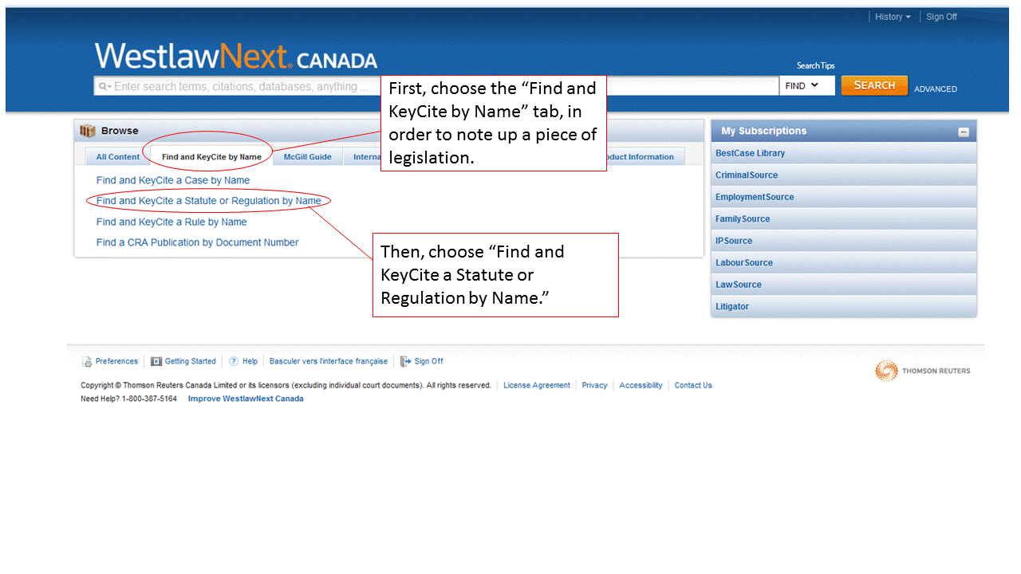
Task: Click the footer Sign Off icon
Action: [405, 361]
